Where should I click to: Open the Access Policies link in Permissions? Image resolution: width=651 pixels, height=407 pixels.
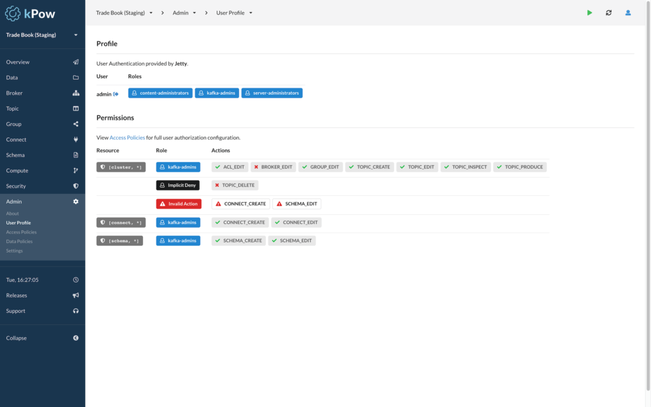pos(127,137)
